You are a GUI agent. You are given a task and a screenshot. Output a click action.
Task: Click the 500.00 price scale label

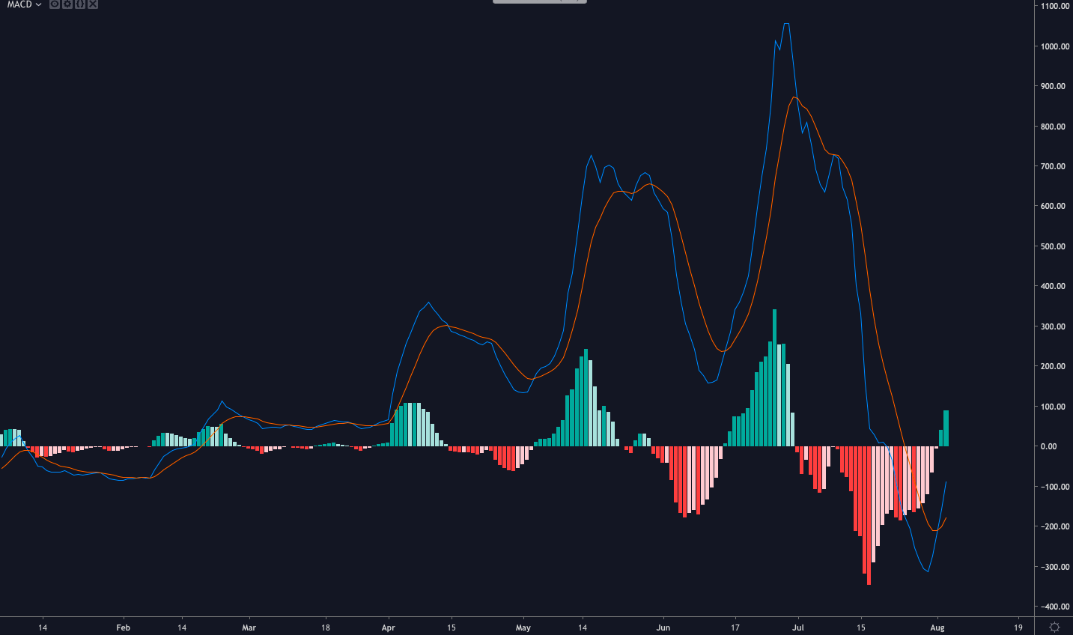point(1053,246)
